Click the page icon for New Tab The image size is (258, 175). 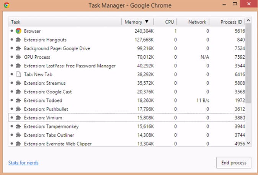click(18, 74)
